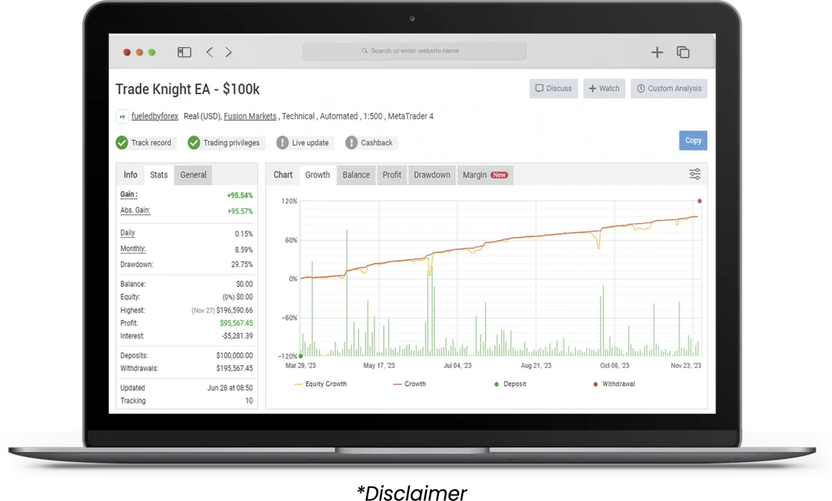This screenshot has height=501, width=832.
Task: Click the fueledbyforex avatar icon
Action: point(123,116)
